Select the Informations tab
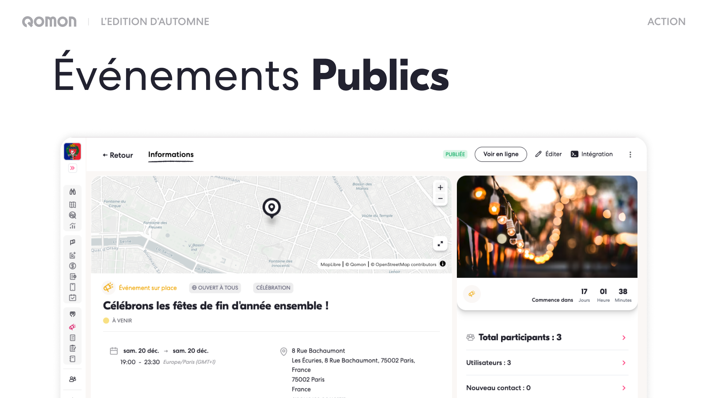The height and width of the screenshot is (398, 708). 171,155
